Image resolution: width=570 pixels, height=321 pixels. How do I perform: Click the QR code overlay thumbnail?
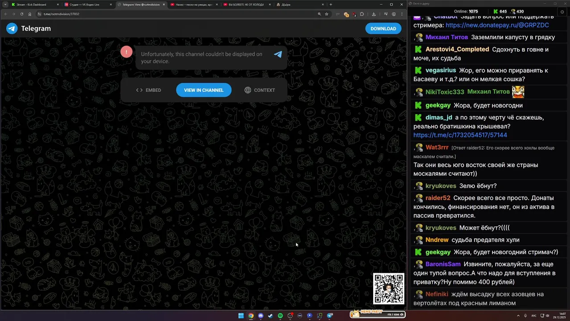389,289
